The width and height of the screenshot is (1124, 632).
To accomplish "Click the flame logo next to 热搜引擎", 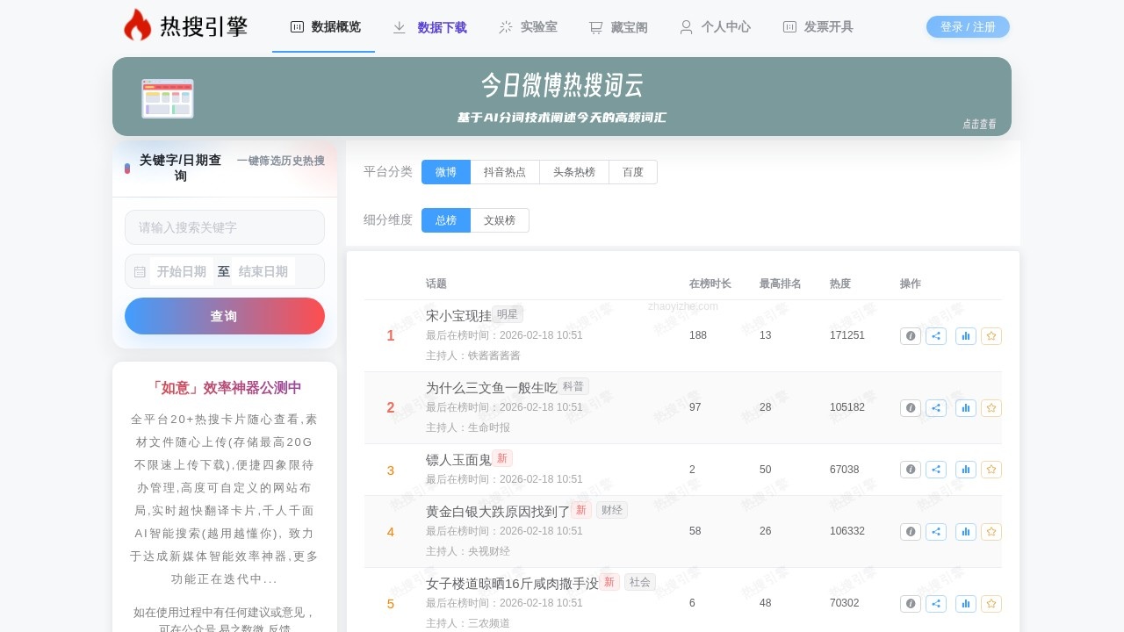I will [x=136, y=24].
